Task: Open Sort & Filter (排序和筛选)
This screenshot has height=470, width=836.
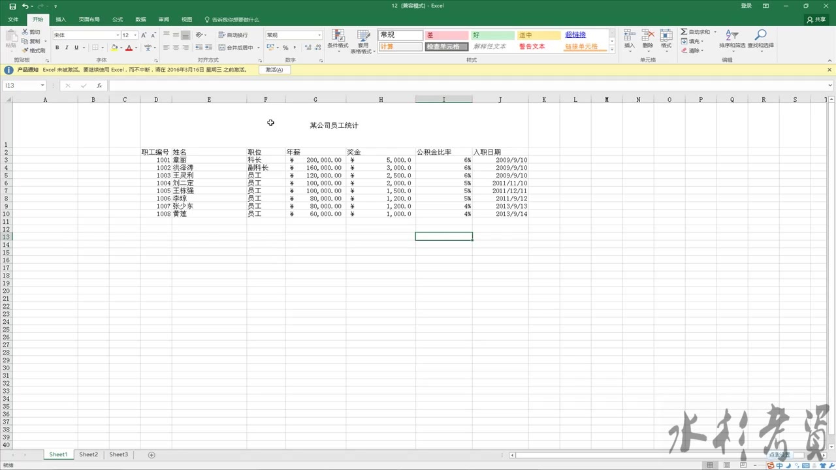Action: [x=732, y=39]
